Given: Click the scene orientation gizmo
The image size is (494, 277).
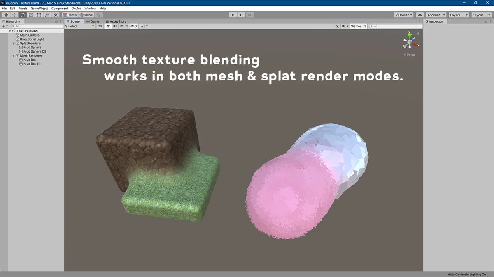Looking at the screenshot, I should (409, 41).
